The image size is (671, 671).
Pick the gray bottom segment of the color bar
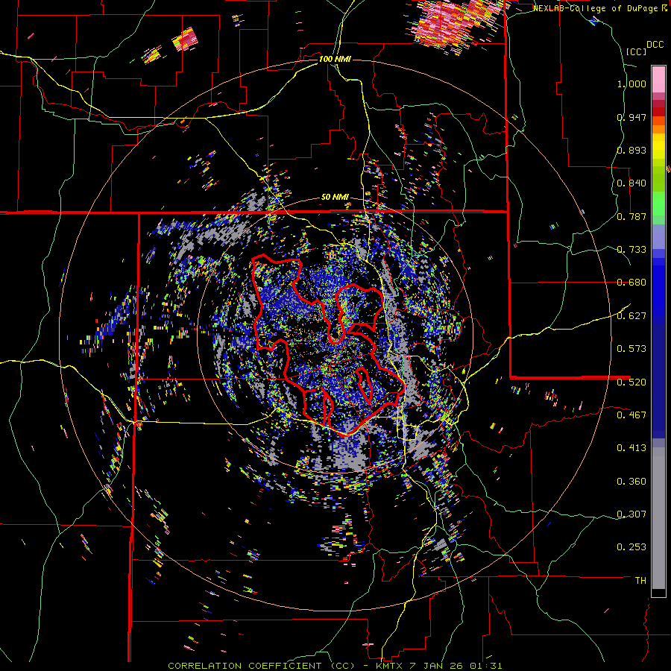(x=658, y=518)
